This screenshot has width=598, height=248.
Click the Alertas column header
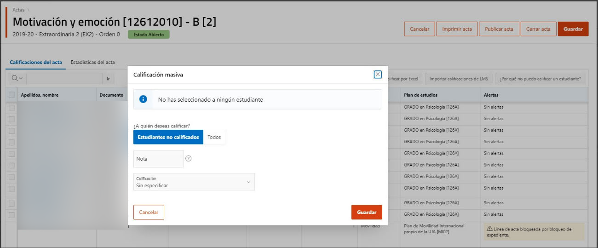[491, 95]
